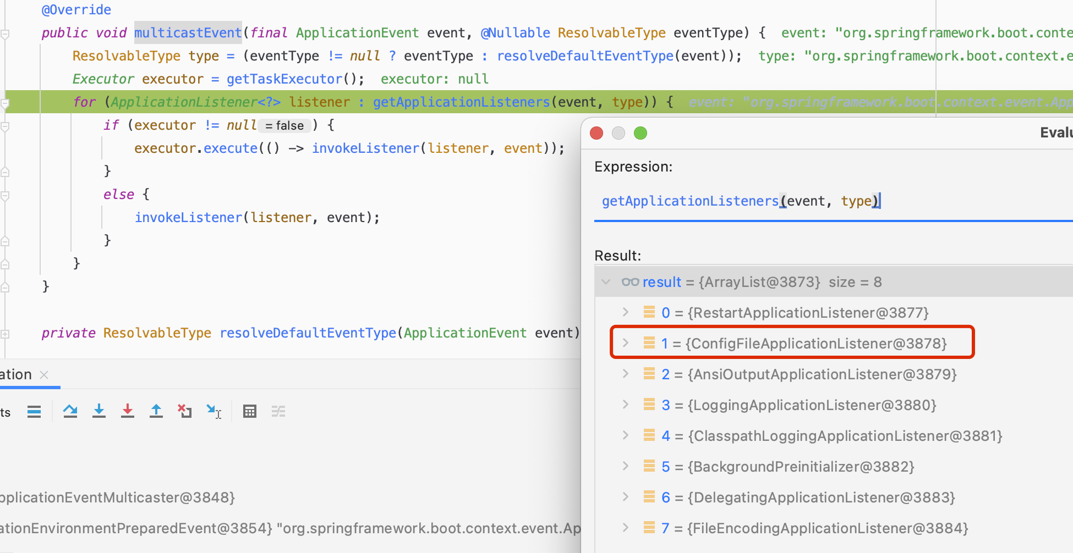Screen dimensions: 1073x553
Task: Select row 5 BackgroundPreinitializer text
Action: [787, 467]
